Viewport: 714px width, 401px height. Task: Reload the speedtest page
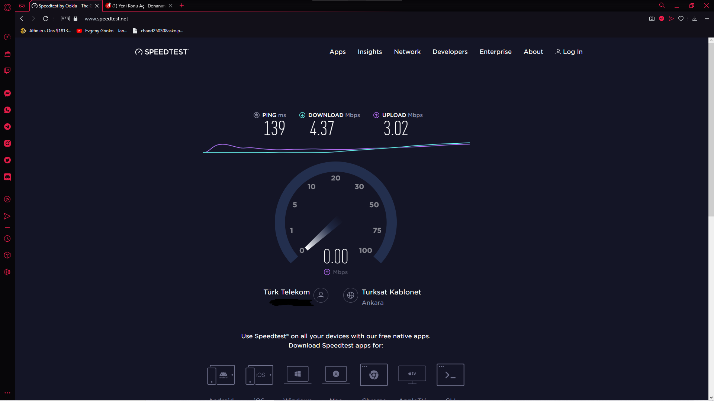tap(45, 19)
